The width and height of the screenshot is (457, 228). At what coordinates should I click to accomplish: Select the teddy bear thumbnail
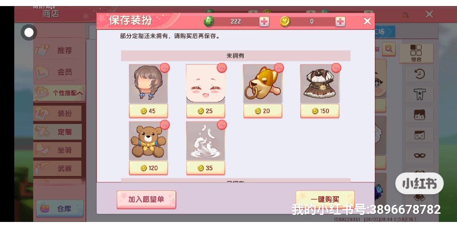click(x=149, y=141)
